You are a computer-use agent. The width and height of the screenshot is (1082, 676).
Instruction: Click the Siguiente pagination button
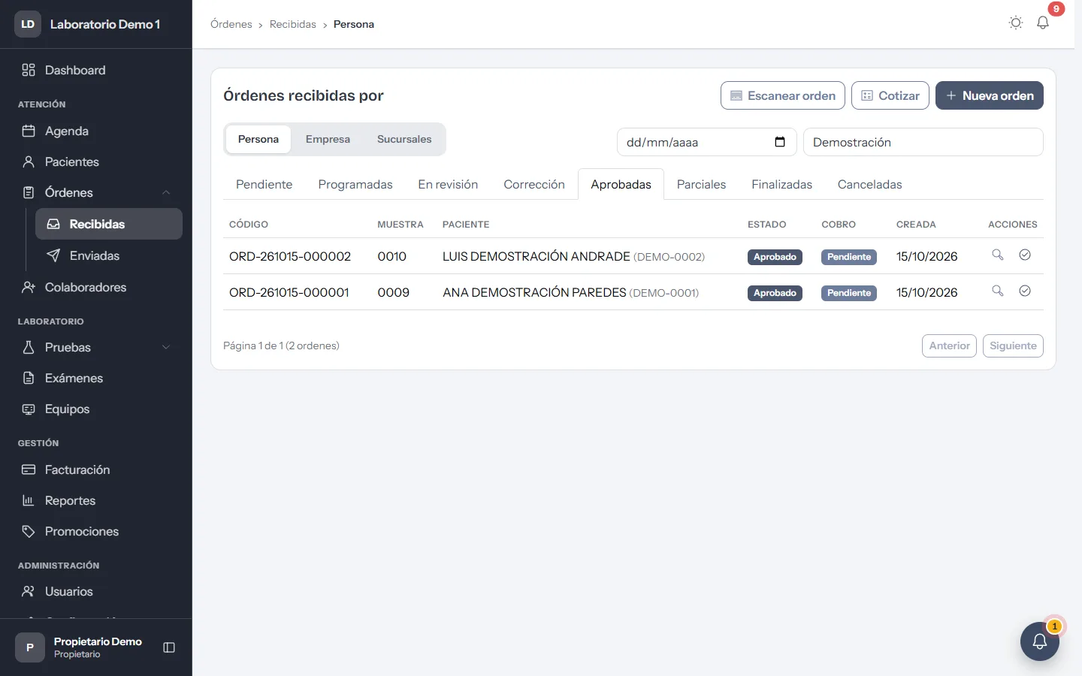pyautogui.click(x=1013, y=346)
